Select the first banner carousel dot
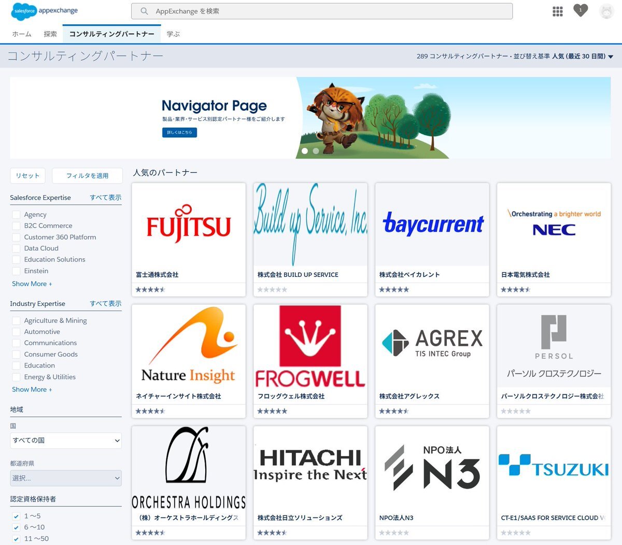The image size is (622, 545). click(305, 151)
